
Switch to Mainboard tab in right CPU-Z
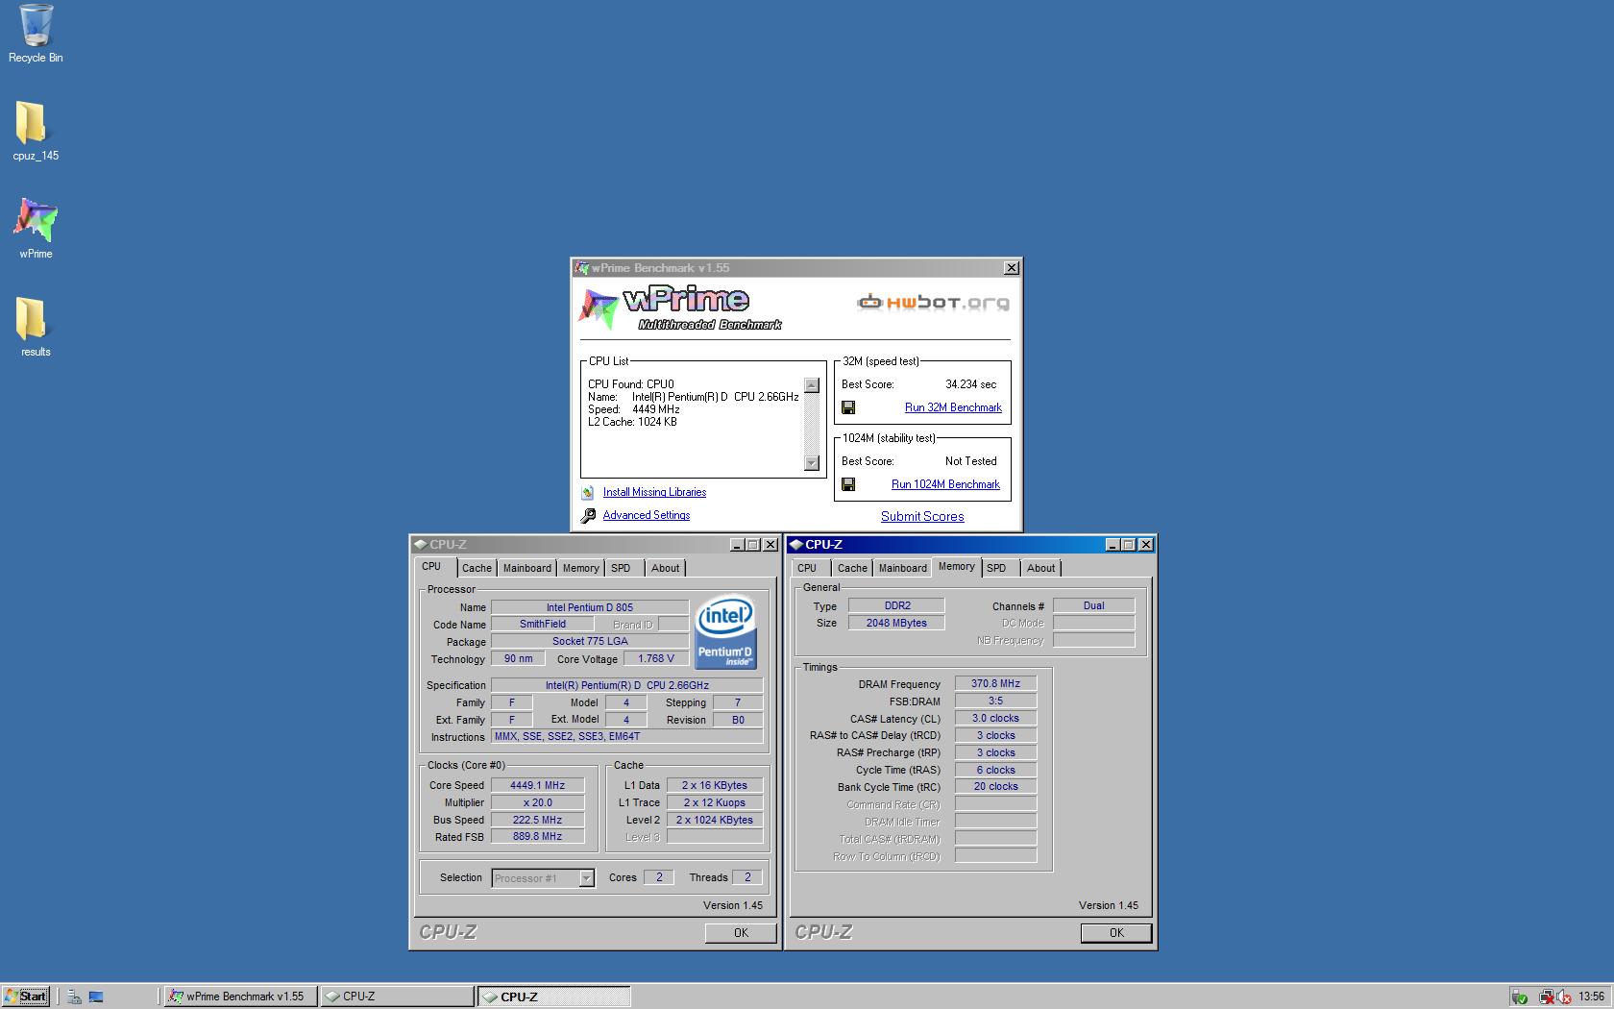tap(903, 568)
